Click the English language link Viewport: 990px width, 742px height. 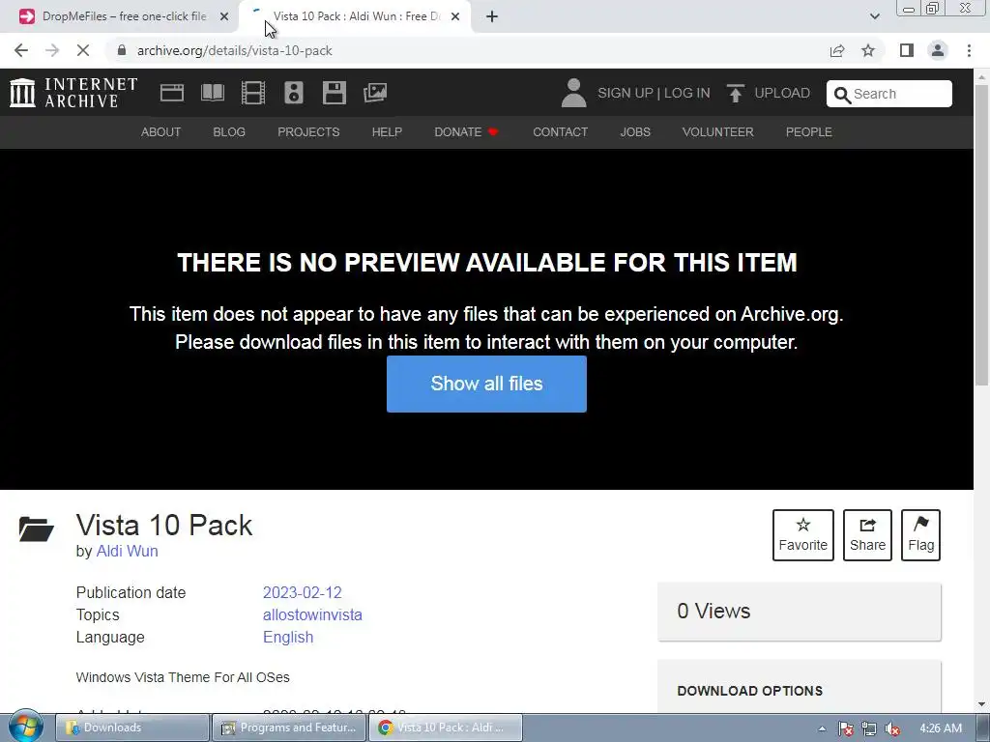[288, 638]
